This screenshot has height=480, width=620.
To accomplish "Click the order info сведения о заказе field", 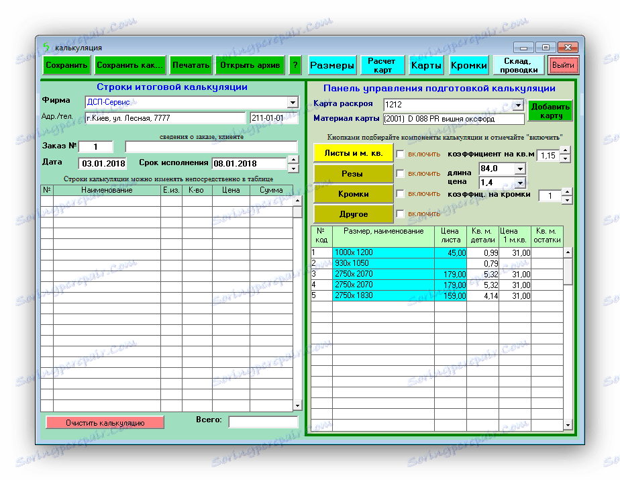I will point(211,147).
